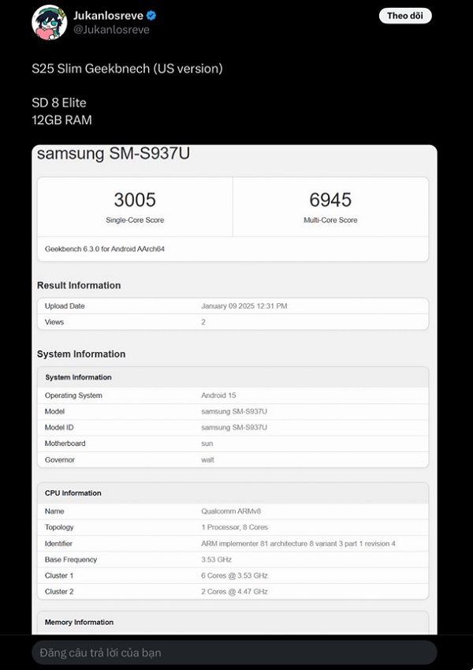Open the @Jukanlosreve handle link

[x=111, y=30]
